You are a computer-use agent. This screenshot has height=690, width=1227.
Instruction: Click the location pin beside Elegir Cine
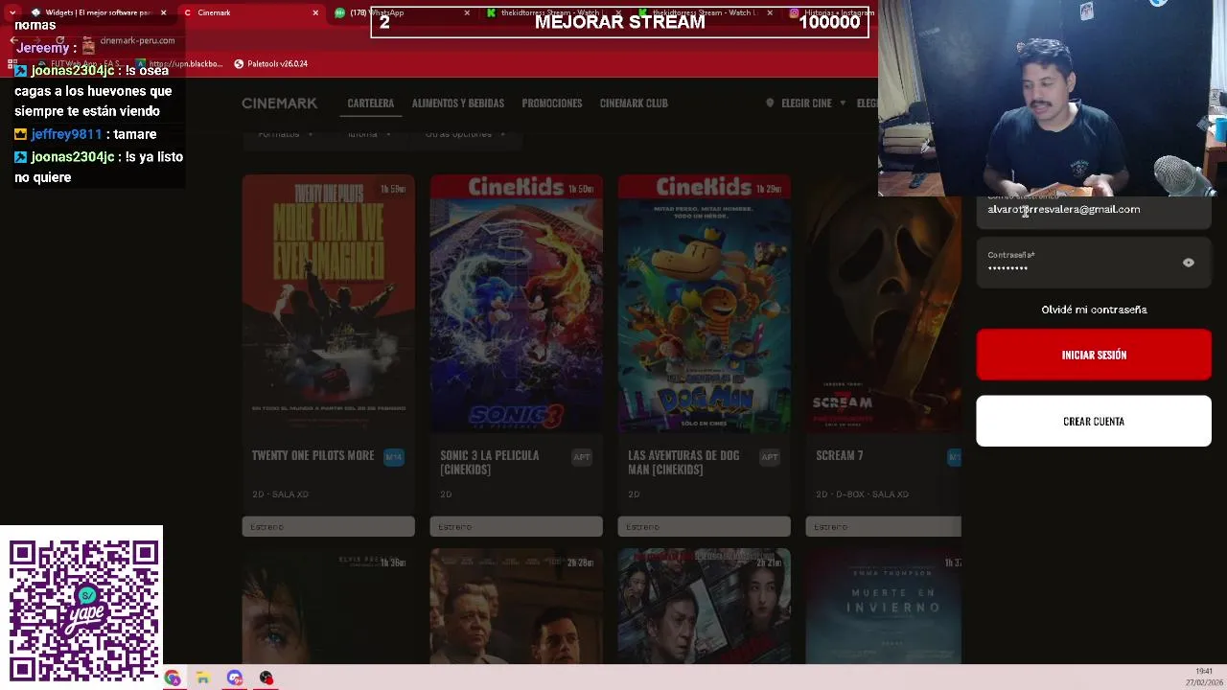point(770,103)
